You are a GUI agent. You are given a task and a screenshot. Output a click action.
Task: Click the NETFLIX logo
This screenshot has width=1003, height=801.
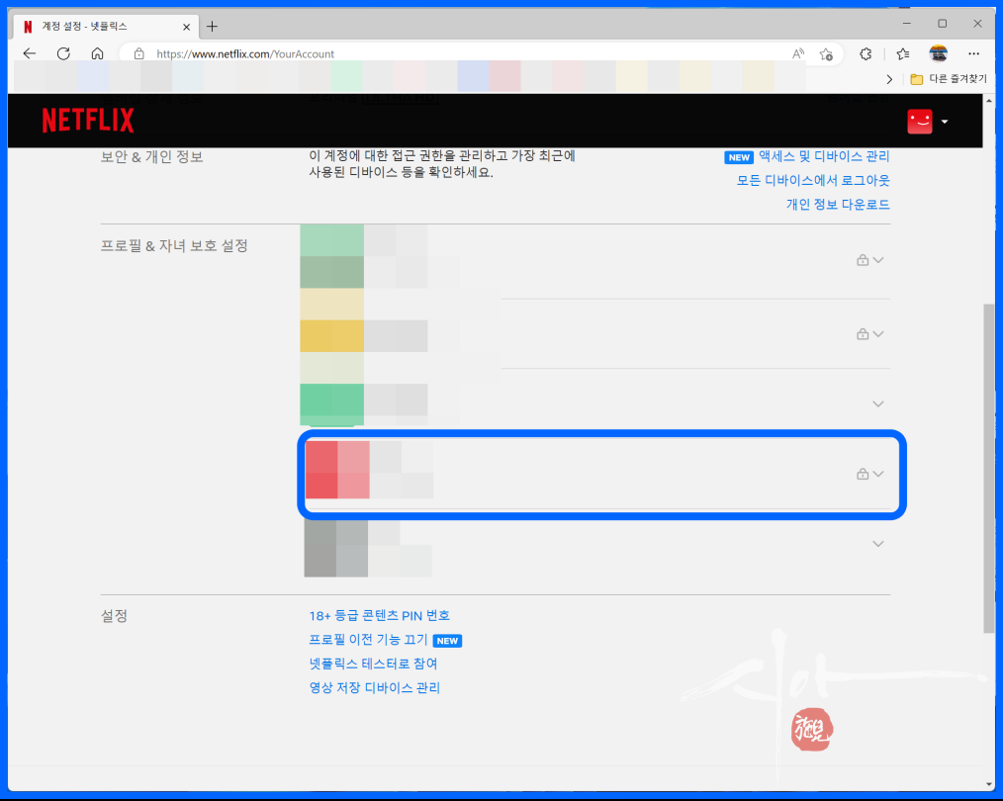click(x=88, y=121)
